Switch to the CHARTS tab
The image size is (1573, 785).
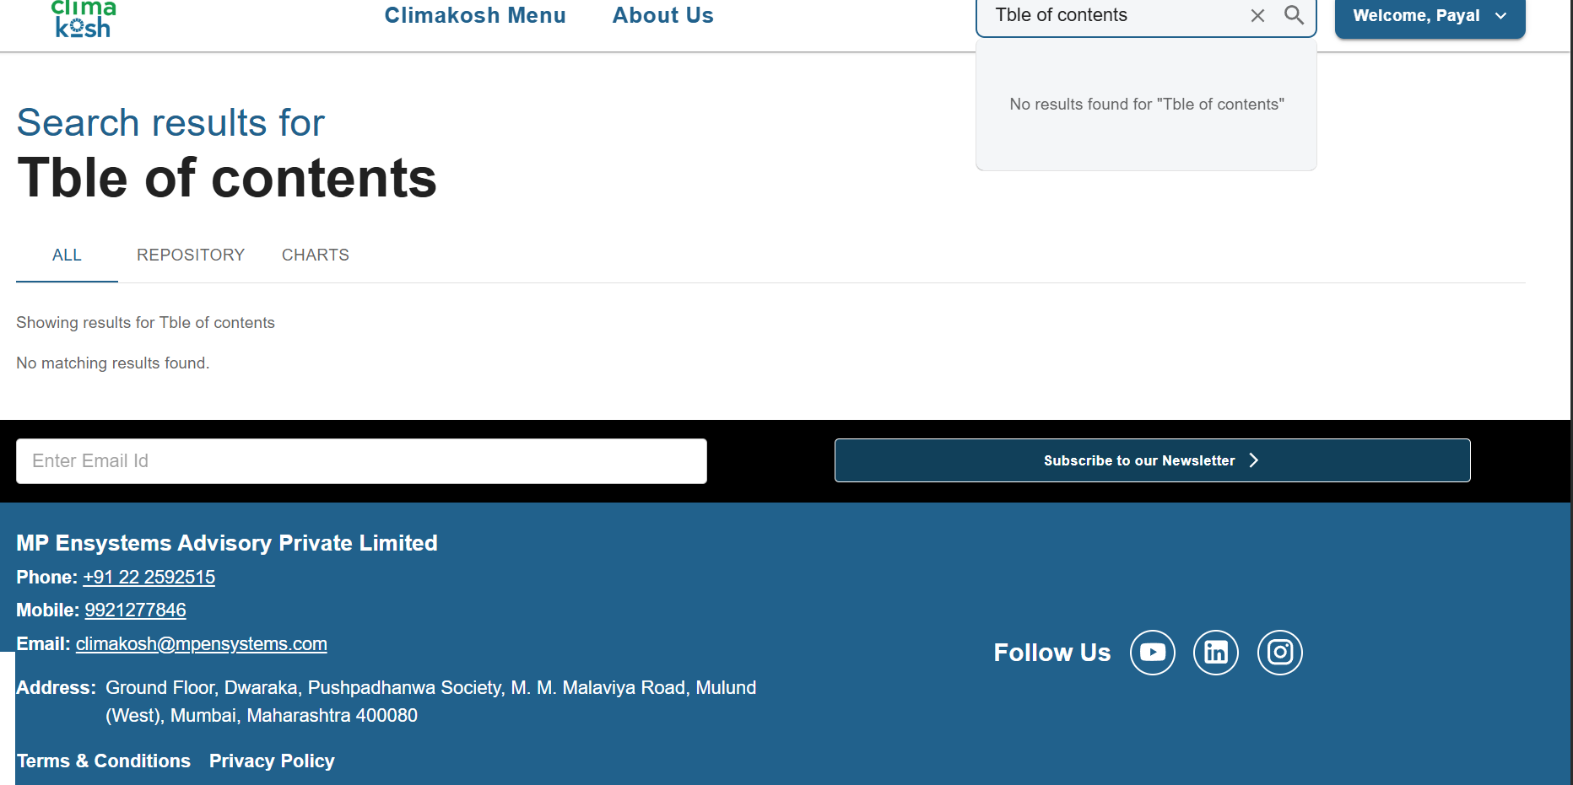pos(315,255)
